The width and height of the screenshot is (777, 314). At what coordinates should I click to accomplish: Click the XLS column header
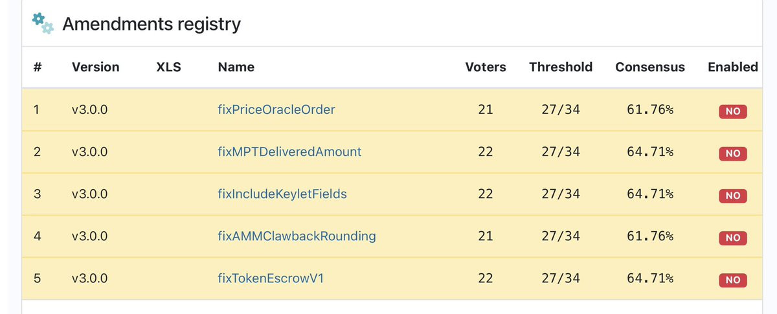(x=169, y=67)
